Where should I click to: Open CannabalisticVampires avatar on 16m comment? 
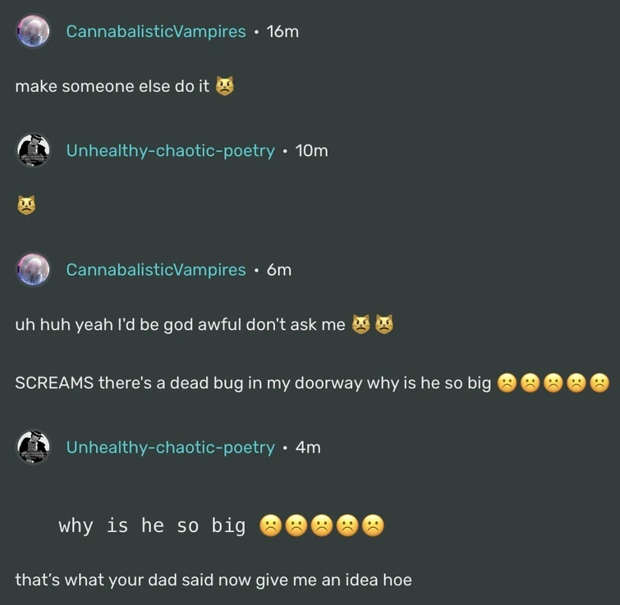click(33, 31)
